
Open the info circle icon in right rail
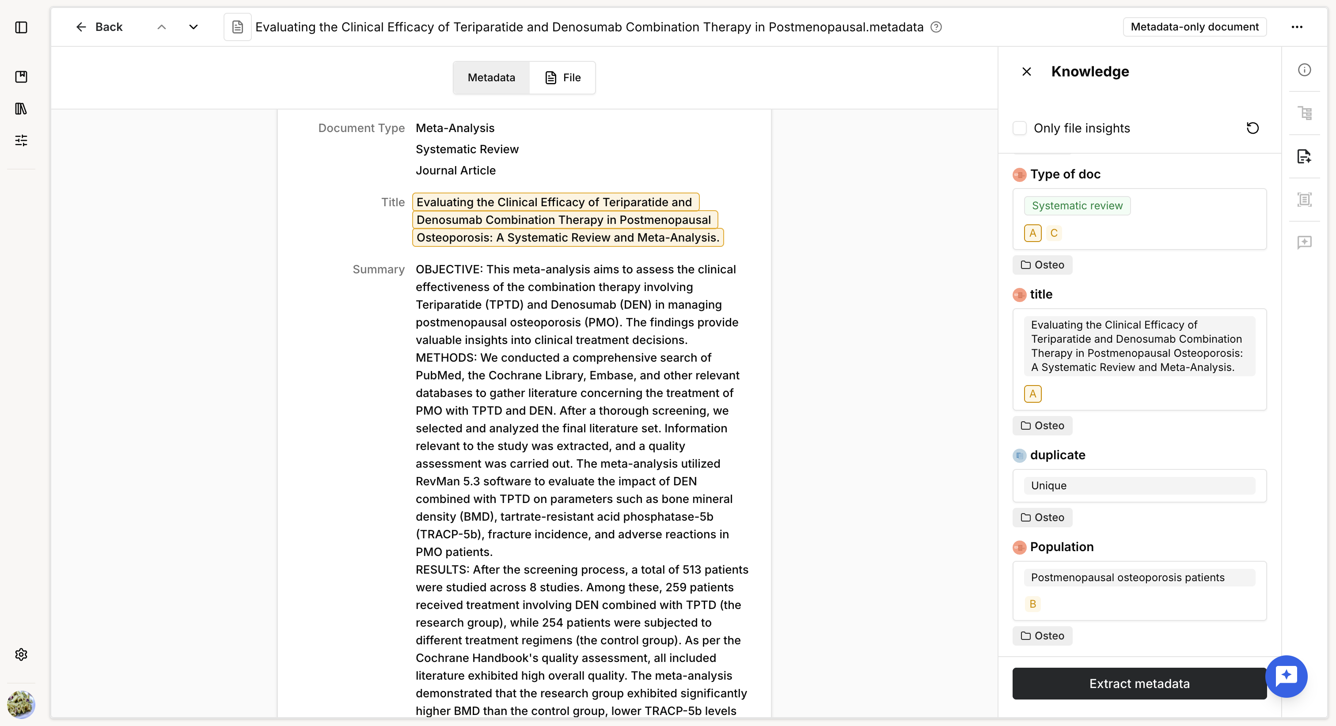click(1304, 70)
